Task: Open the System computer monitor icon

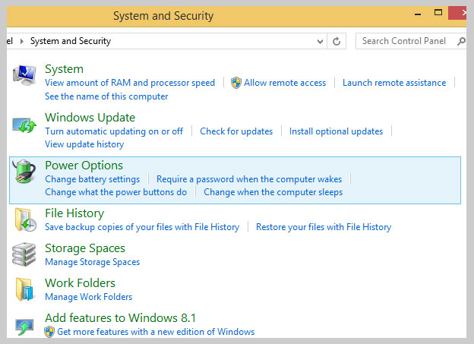Action: pos(24,75)
